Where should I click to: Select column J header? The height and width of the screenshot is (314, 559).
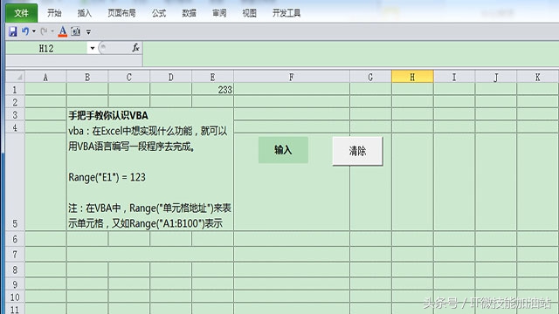(496, 77)
